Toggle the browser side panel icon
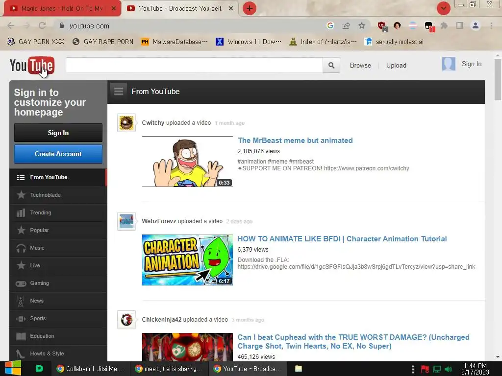 pos(460,25)
